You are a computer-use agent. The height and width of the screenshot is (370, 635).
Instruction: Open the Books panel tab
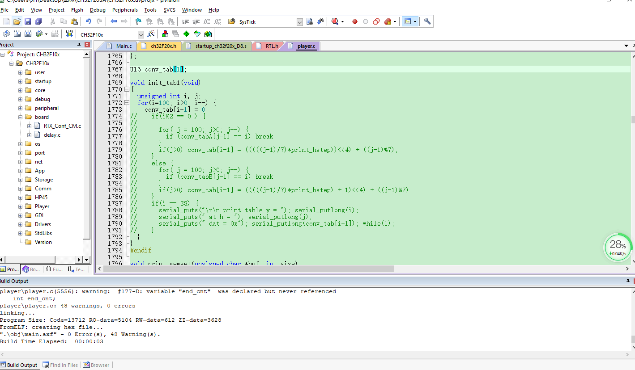click(x=31, y=269)
